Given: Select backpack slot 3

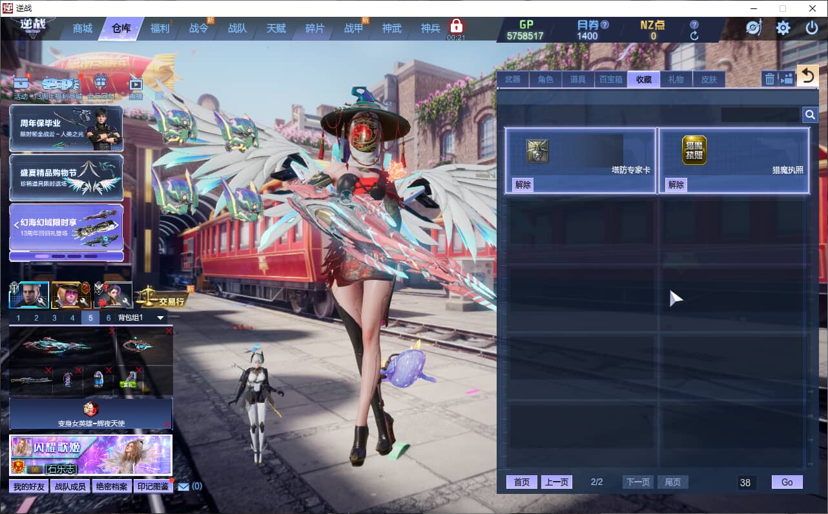Looking at the screenshot, I should [x=54, y=318].
